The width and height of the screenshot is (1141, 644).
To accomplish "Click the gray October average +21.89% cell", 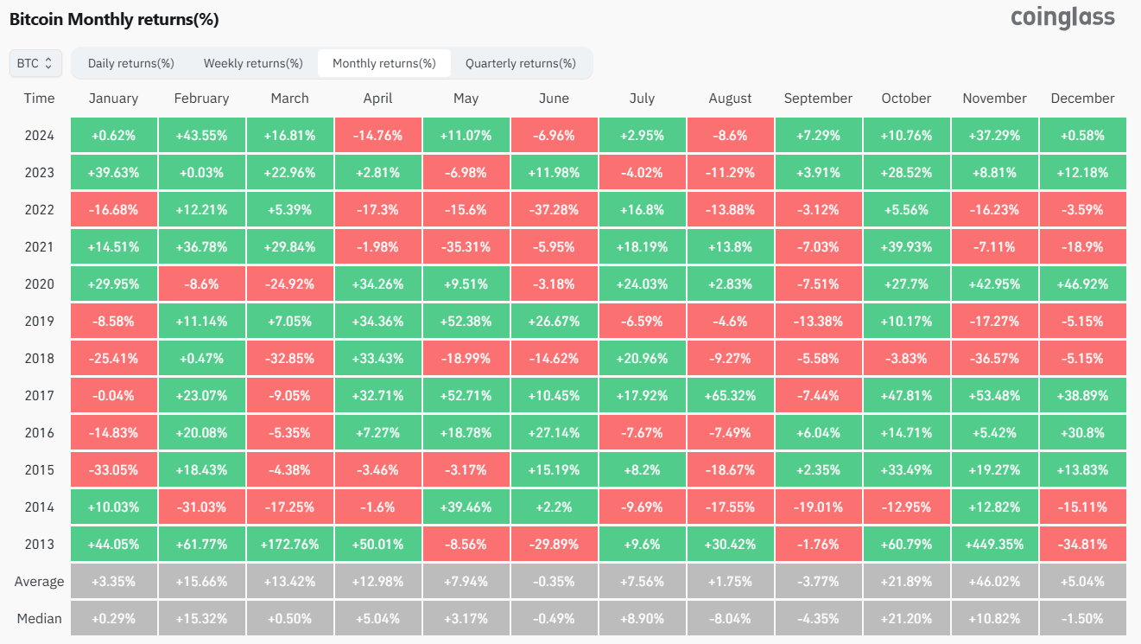I will pyautogui.click(x=906, y=581).
